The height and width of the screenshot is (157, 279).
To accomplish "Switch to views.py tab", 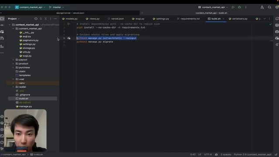I will click(x=93, y=19).
